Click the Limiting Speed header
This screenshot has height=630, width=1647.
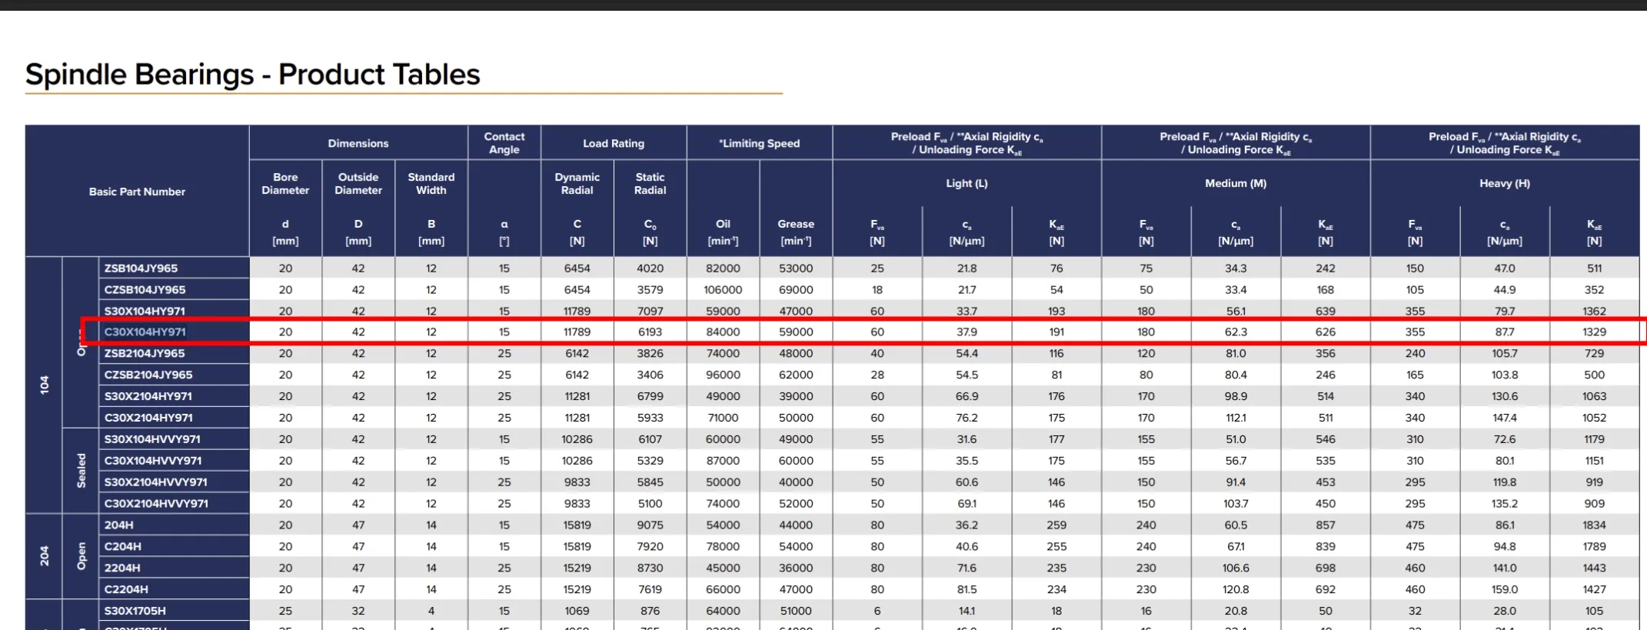pyautogui.click(x=760, y=143)
